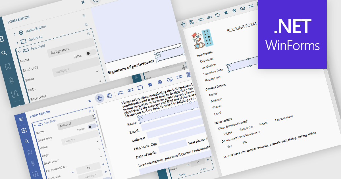The height and width of the screenshot is (179, 341).
Task: Toggle Read-only switch for the fldName field
Action: coord(92,127)
